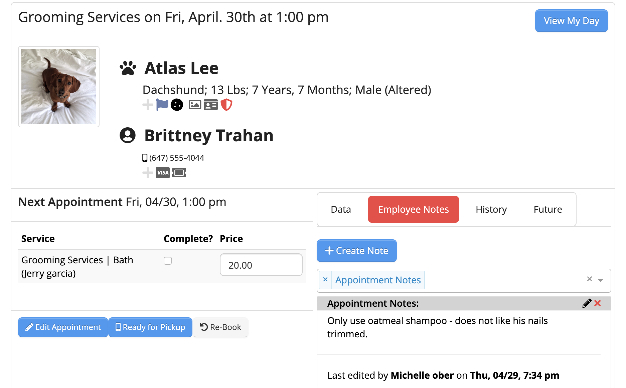Click the Ready for Pickup button
The width and height of the screenshot is (626, 388).
[150, 327]
